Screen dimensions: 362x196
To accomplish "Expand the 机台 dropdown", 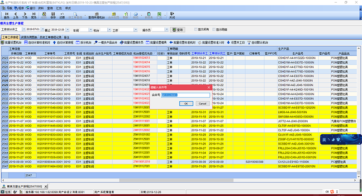I will click(110, 30).
